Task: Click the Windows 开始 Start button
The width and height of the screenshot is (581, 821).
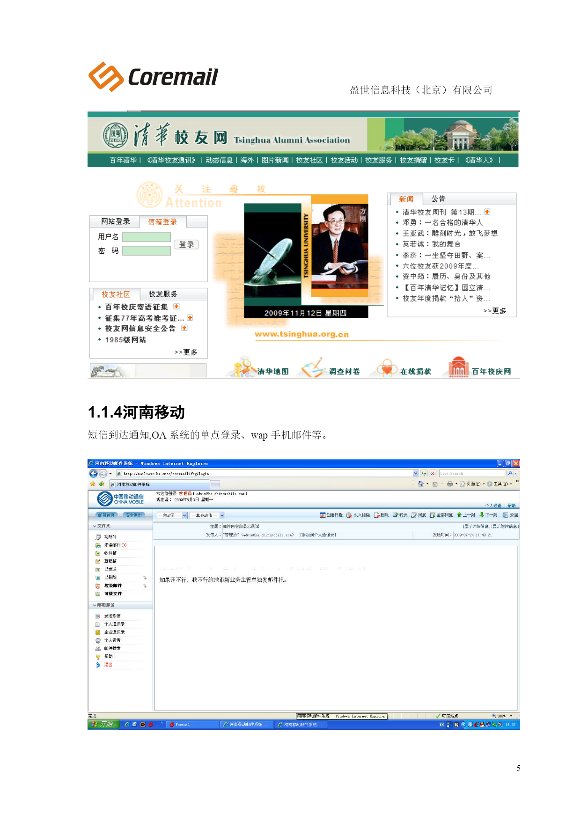Action: [104, 725]
